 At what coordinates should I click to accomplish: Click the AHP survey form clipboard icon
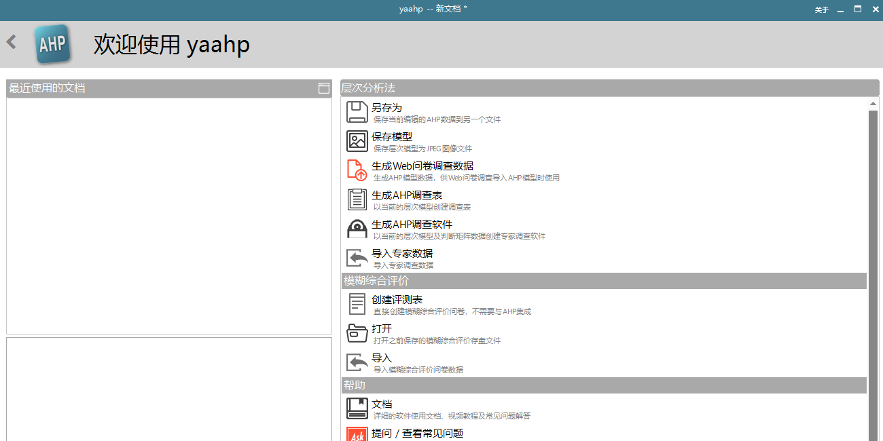click(x=357, y=199)
